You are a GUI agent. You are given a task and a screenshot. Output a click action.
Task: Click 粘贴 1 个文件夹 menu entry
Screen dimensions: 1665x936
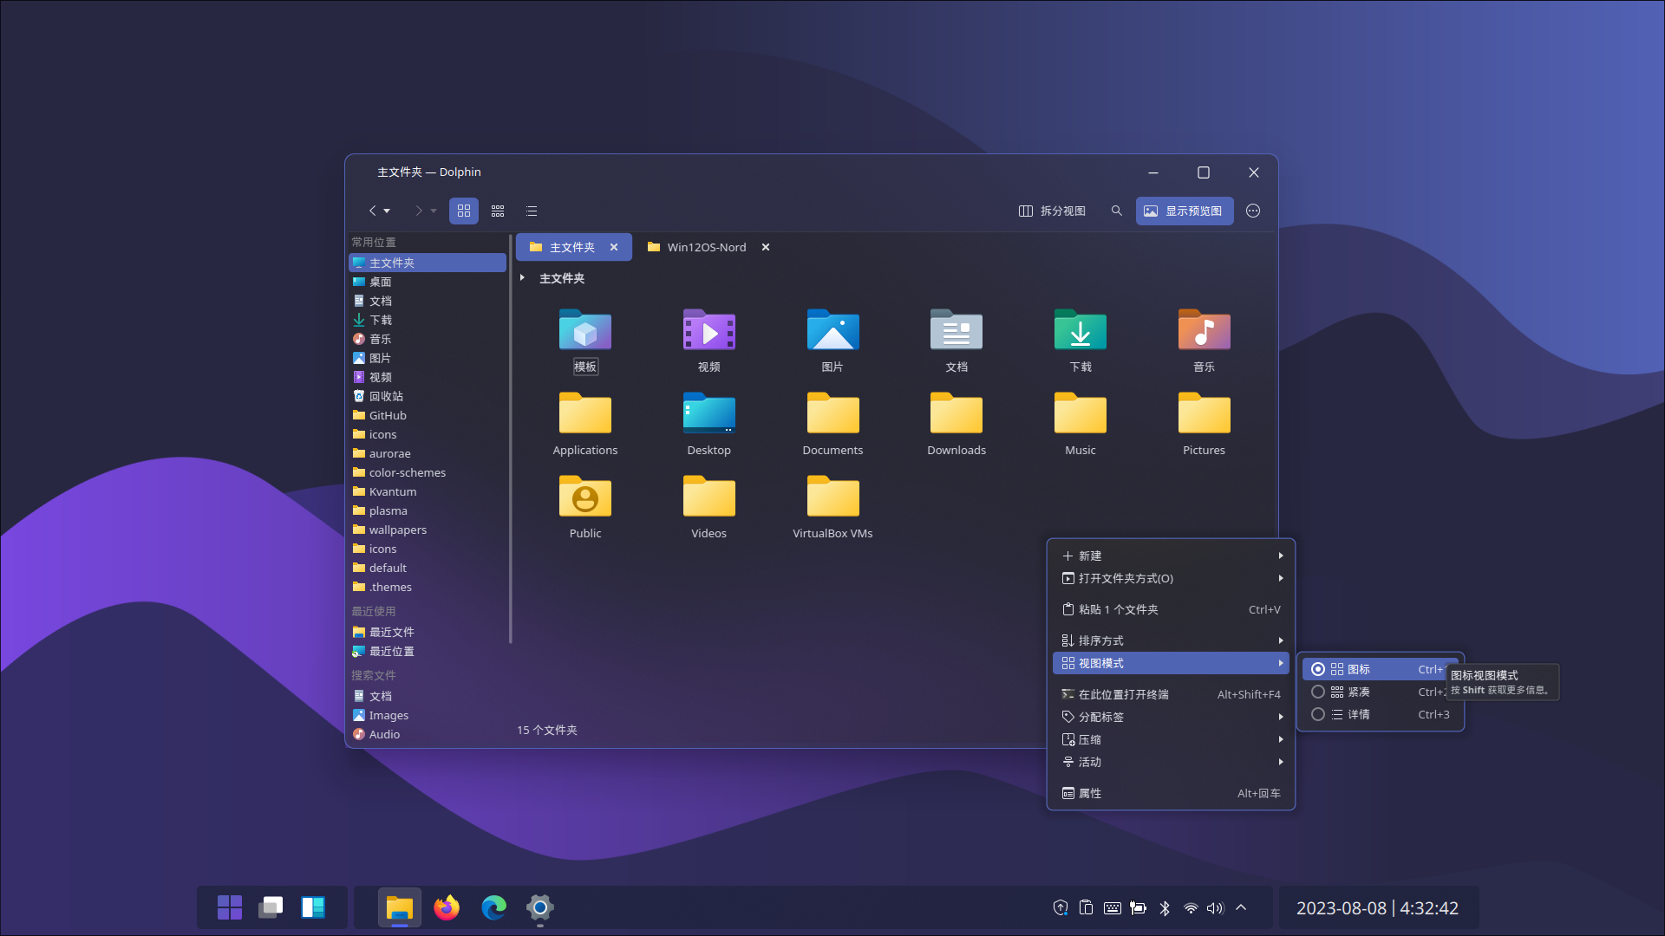coord(1171,609)
